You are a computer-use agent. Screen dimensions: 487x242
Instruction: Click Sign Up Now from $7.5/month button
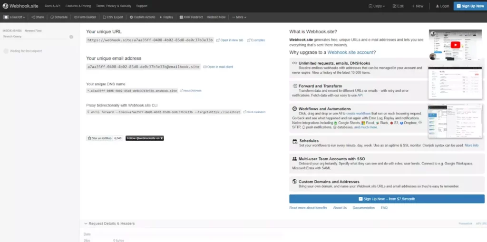[x=387, y=199]
